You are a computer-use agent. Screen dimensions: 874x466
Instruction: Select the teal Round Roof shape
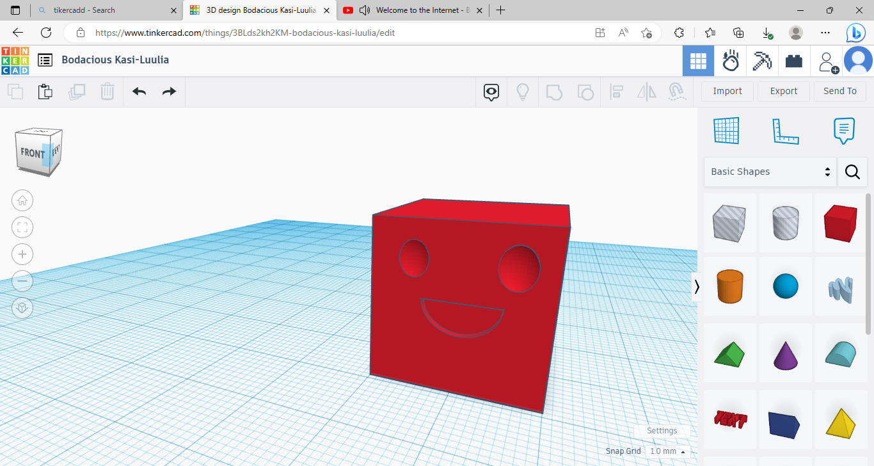tap(840, 354)
